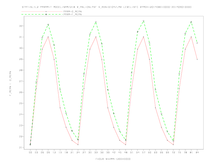
Task: Click x-axis forecast hour label 60
Action: click(x=150, y=152)
